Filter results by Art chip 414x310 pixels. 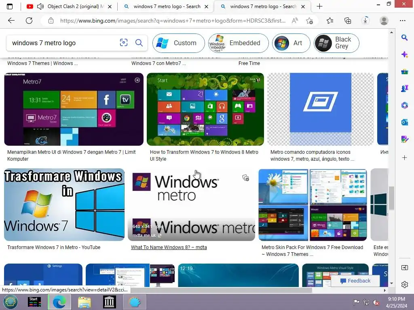tap(291, 43)
